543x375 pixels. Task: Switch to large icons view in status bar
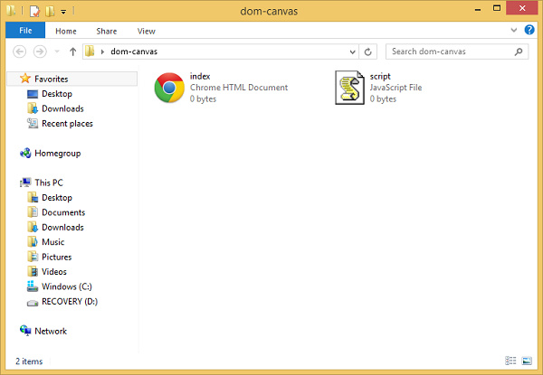click(527, 361)
